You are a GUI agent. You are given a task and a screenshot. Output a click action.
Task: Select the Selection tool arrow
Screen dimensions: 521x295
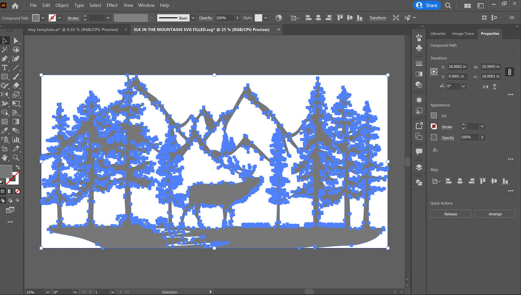tap(5, 40)
